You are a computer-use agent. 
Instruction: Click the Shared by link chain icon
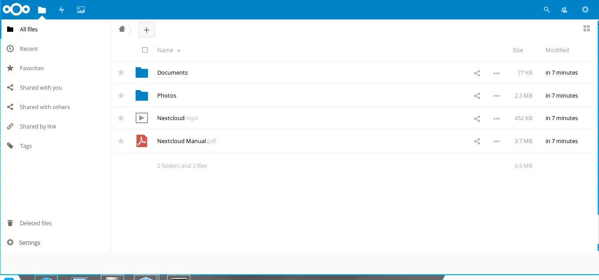10,126
